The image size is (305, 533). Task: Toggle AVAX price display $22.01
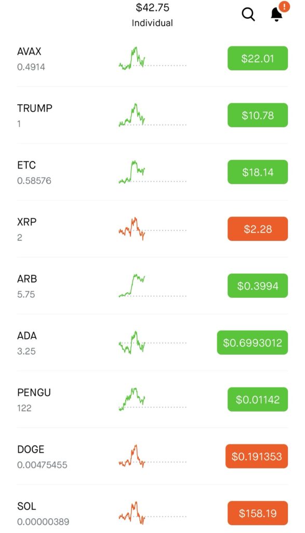[258, 58]
